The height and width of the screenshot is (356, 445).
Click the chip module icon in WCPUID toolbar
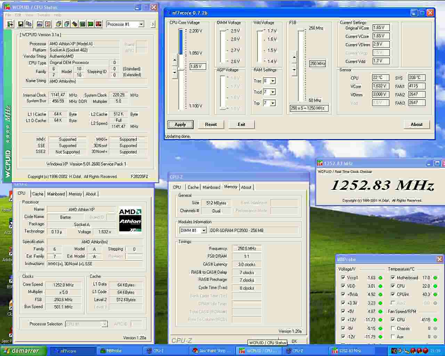point(74,24)
